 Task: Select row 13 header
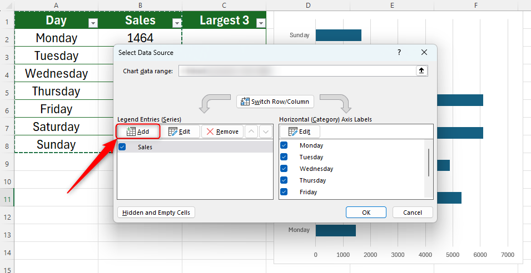7,235
